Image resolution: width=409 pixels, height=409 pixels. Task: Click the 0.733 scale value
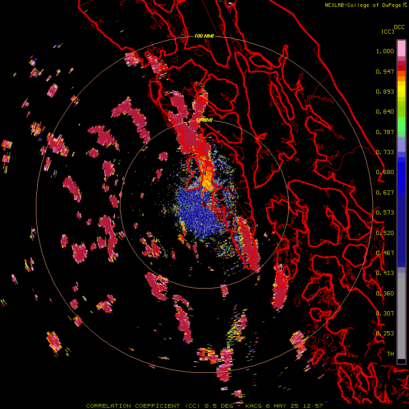click(x=385, y=152)
